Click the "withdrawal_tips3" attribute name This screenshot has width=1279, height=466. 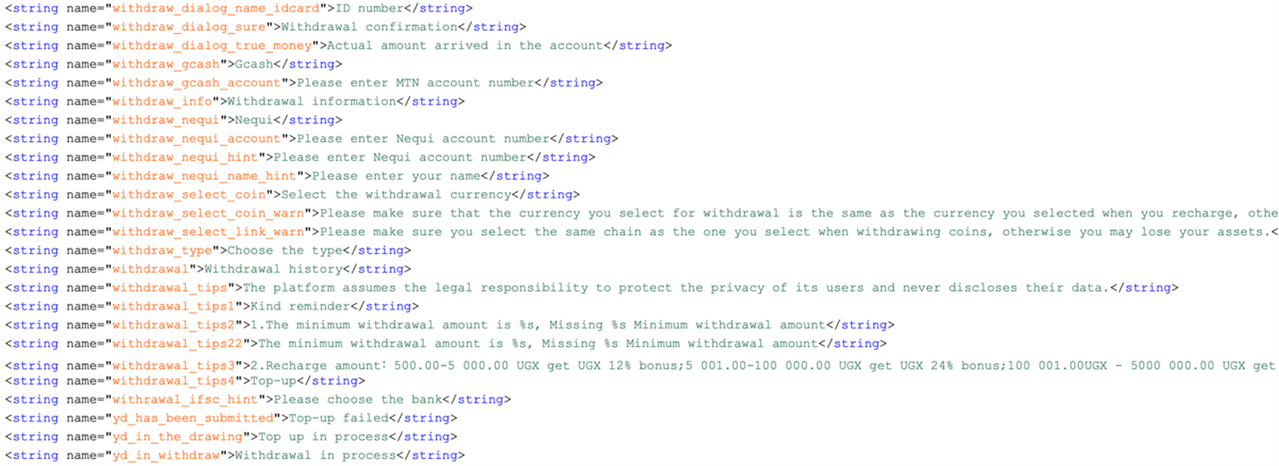[x=173, y=366]
